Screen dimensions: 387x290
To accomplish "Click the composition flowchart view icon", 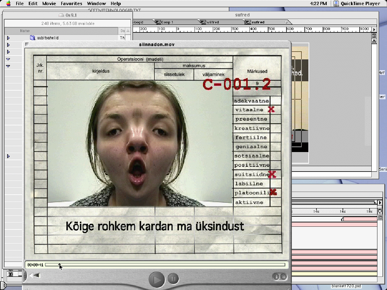I will 374,41.
